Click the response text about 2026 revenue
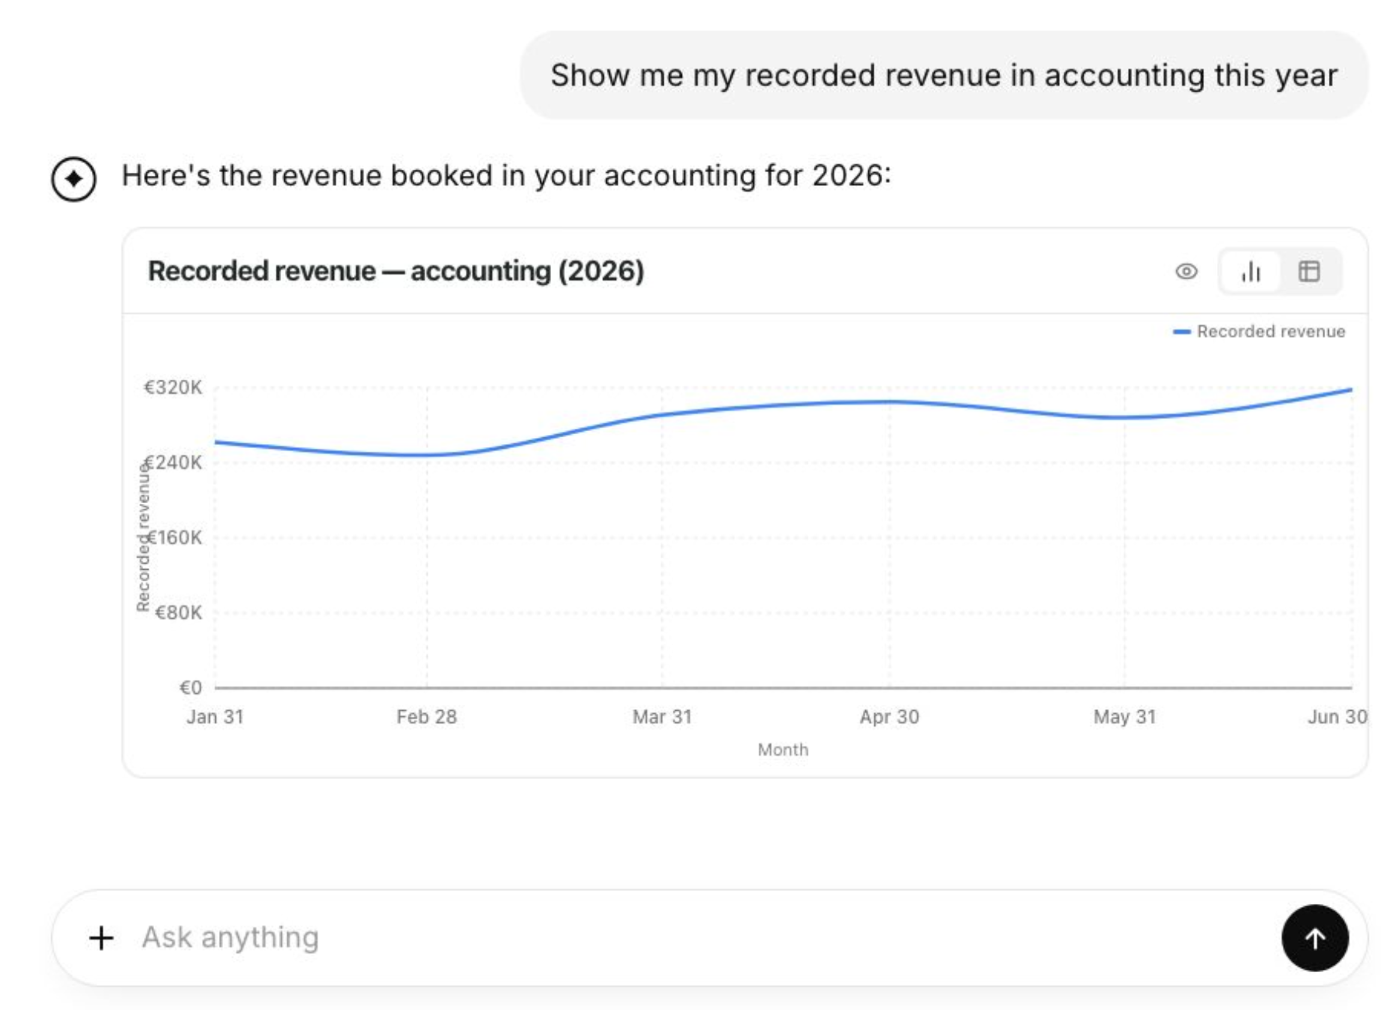Viewport: 1396px width, 1010px height. click(507, 176)
